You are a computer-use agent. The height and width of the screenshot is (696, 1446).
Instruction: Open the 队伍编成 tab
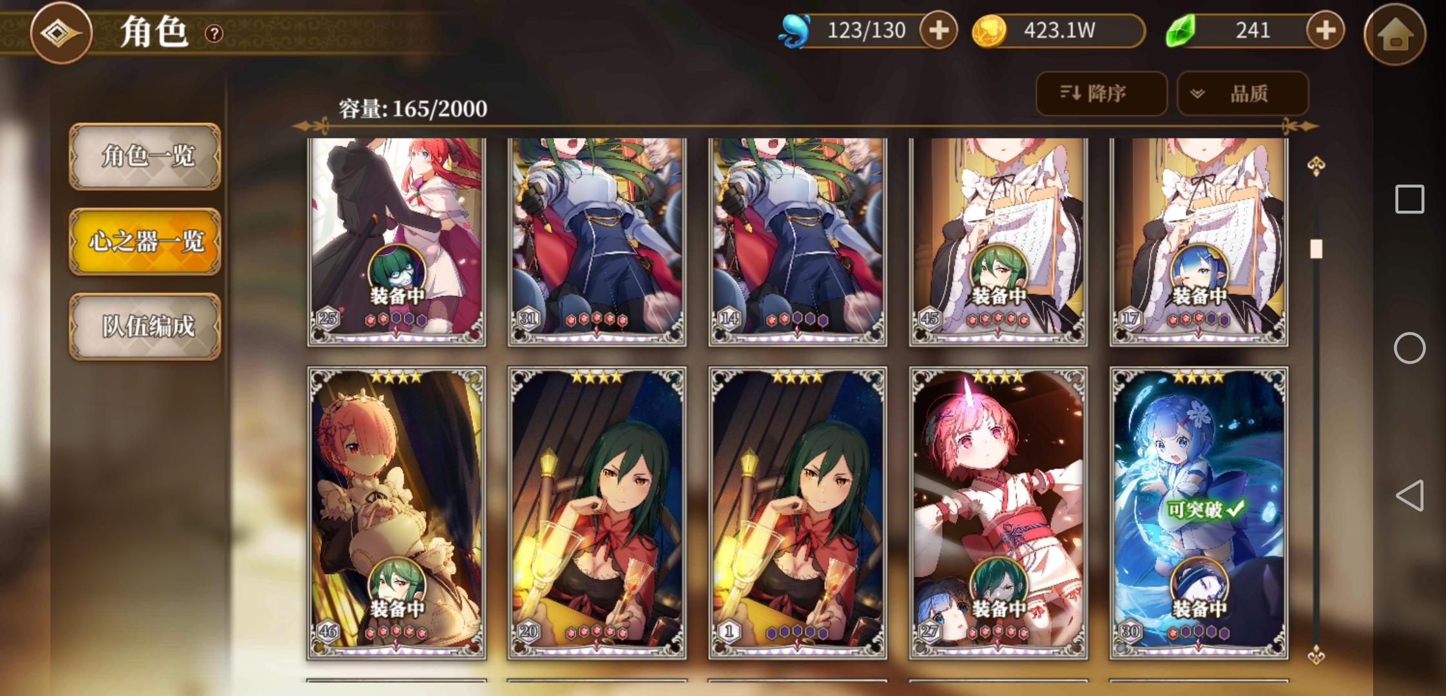click(x=145, y=326)
